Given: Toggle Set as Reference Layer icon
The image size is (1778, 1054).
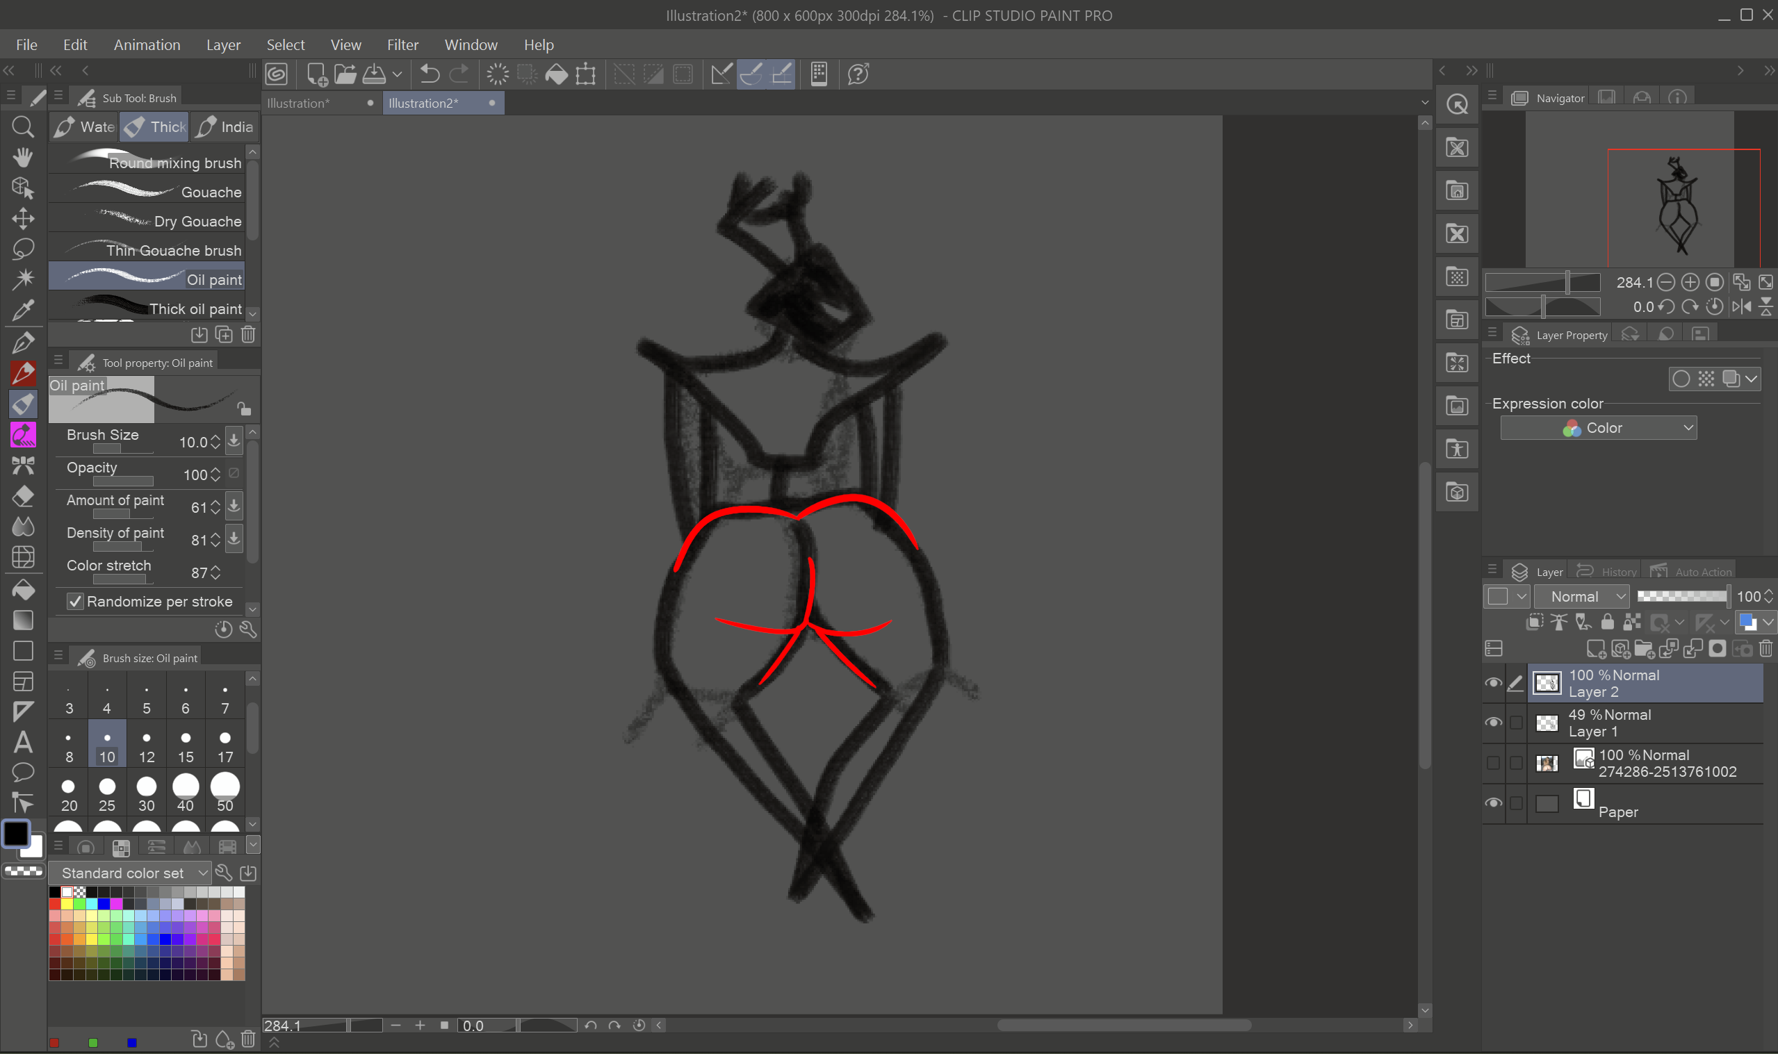Looking at the screenshot, I should tap(1559, 623).
